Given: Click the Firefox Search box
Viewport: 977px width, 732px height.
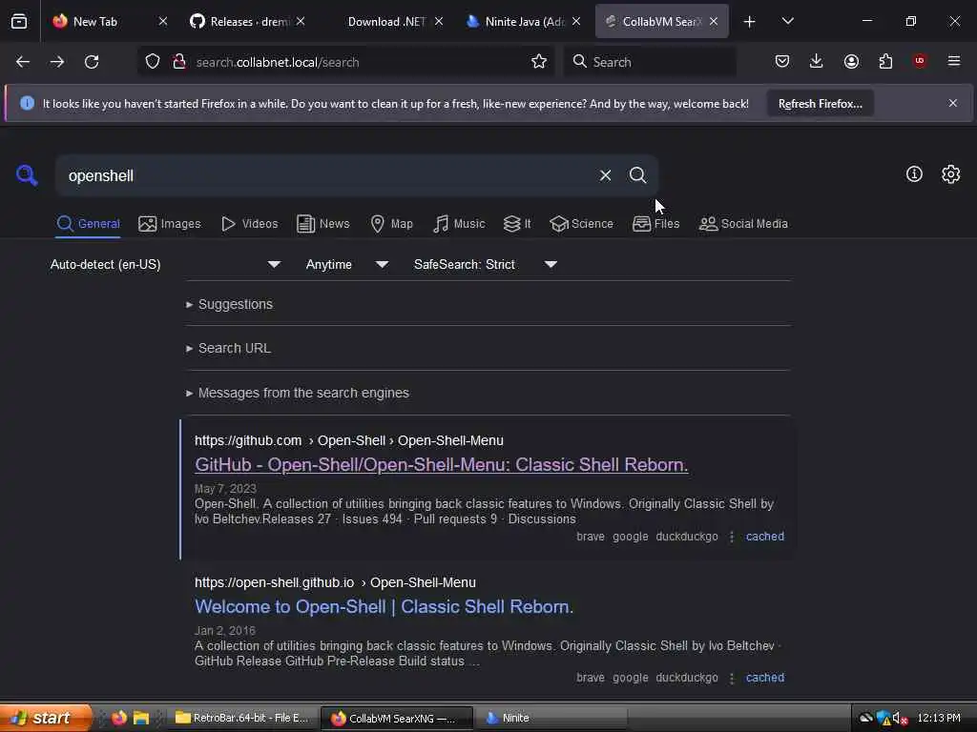Looking at the screenshot, I should pyautogui.click(x=650, y=62).
